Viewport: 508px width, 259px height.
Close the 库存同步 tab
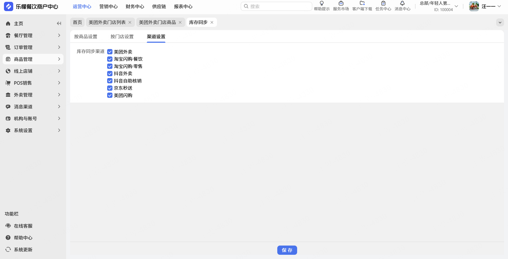[212, 22]
